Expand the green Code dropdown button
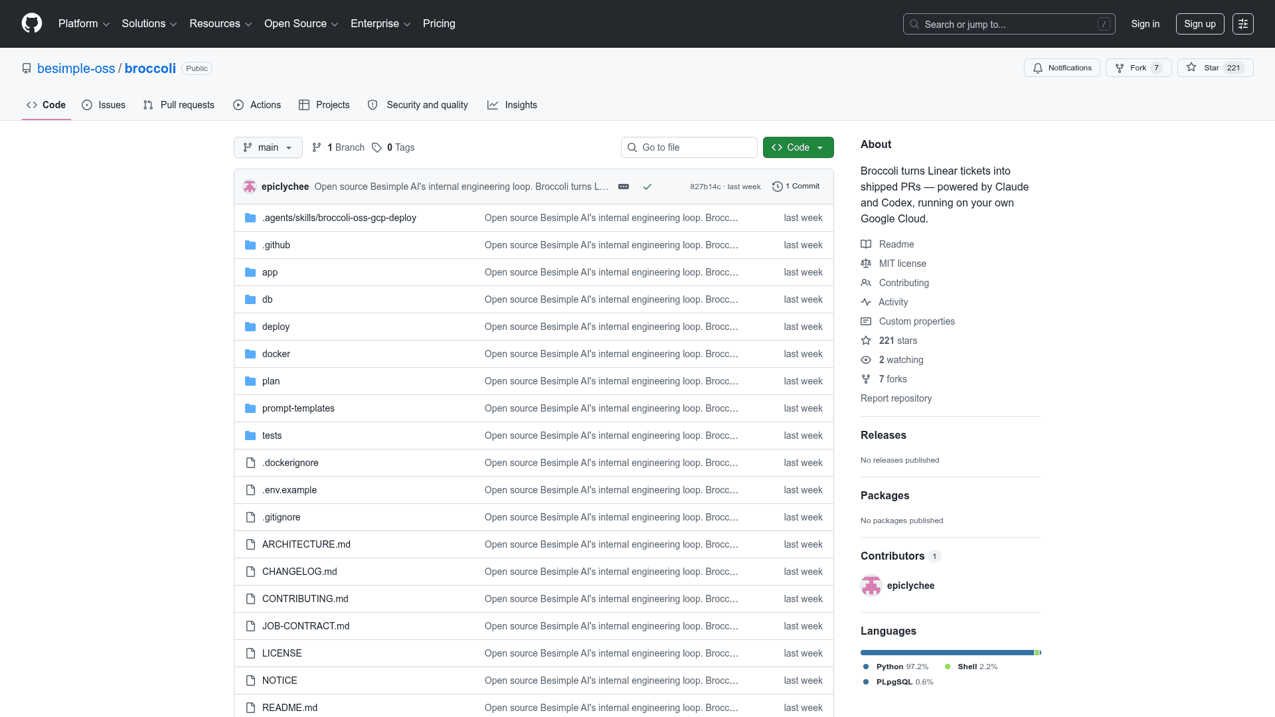The image size is (1275, 717). (798, 147)
